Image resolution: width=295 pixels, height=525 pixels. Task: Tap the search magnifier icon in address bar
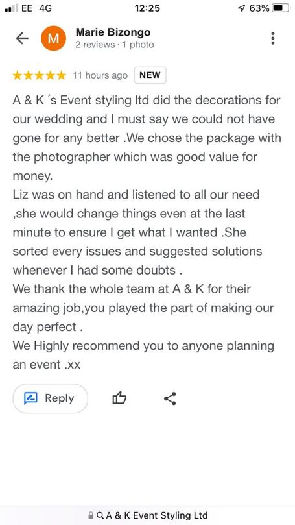100,515
